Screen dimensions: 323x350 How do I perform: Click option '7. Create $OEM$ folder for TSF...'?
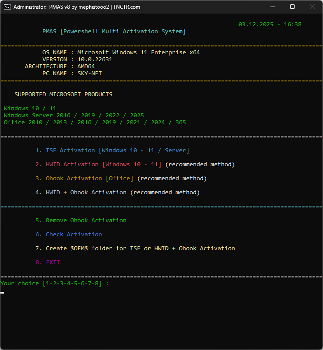tap(135, 248)
